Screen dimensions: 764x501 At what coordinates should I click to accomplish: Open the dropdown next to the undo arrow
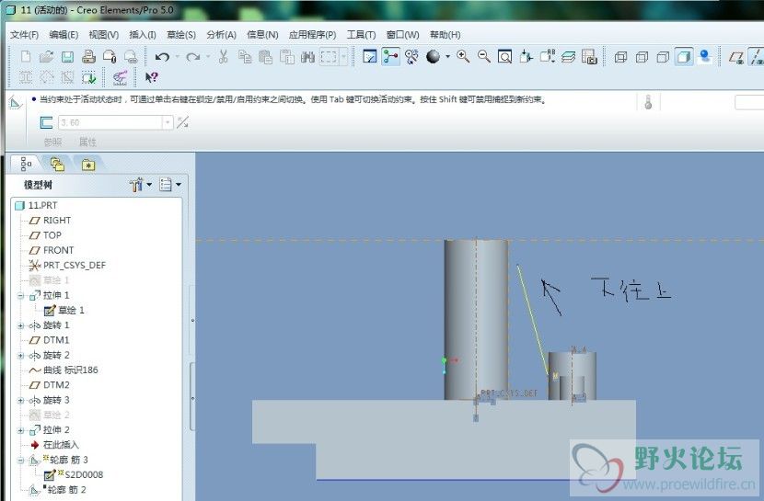(x=177, y=57)
